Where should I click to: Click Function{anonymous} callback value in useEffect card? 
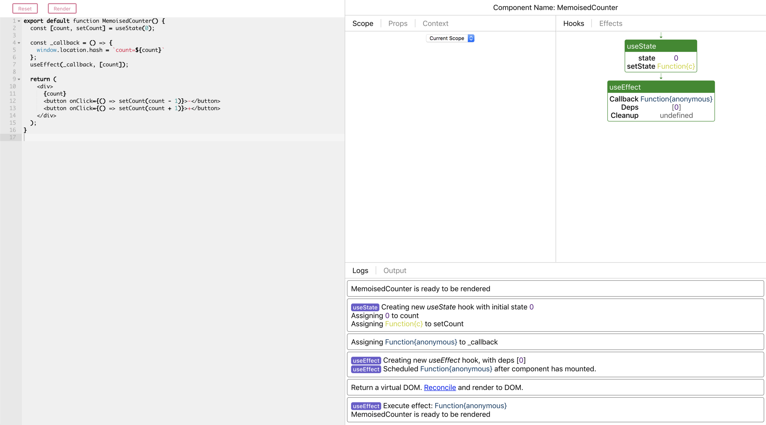676,99
